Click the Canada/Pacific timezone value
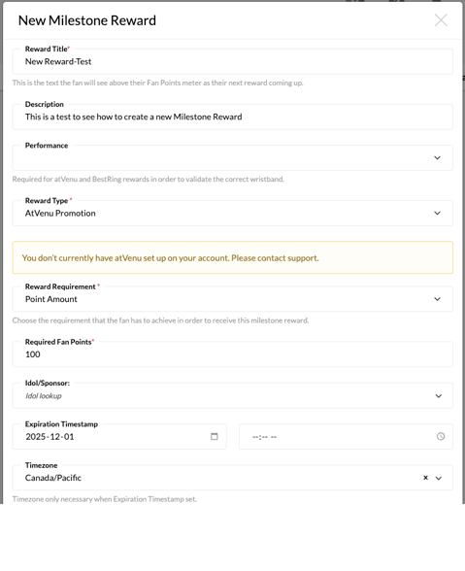 tap(53, 478)
